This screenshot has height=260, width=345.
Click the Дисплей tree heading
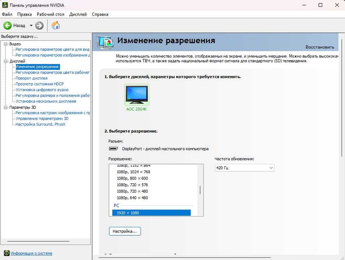tap(18, 61)
